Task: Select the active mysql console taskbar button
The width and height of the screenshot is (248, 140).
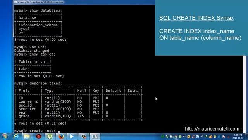Action: [95, 136]
